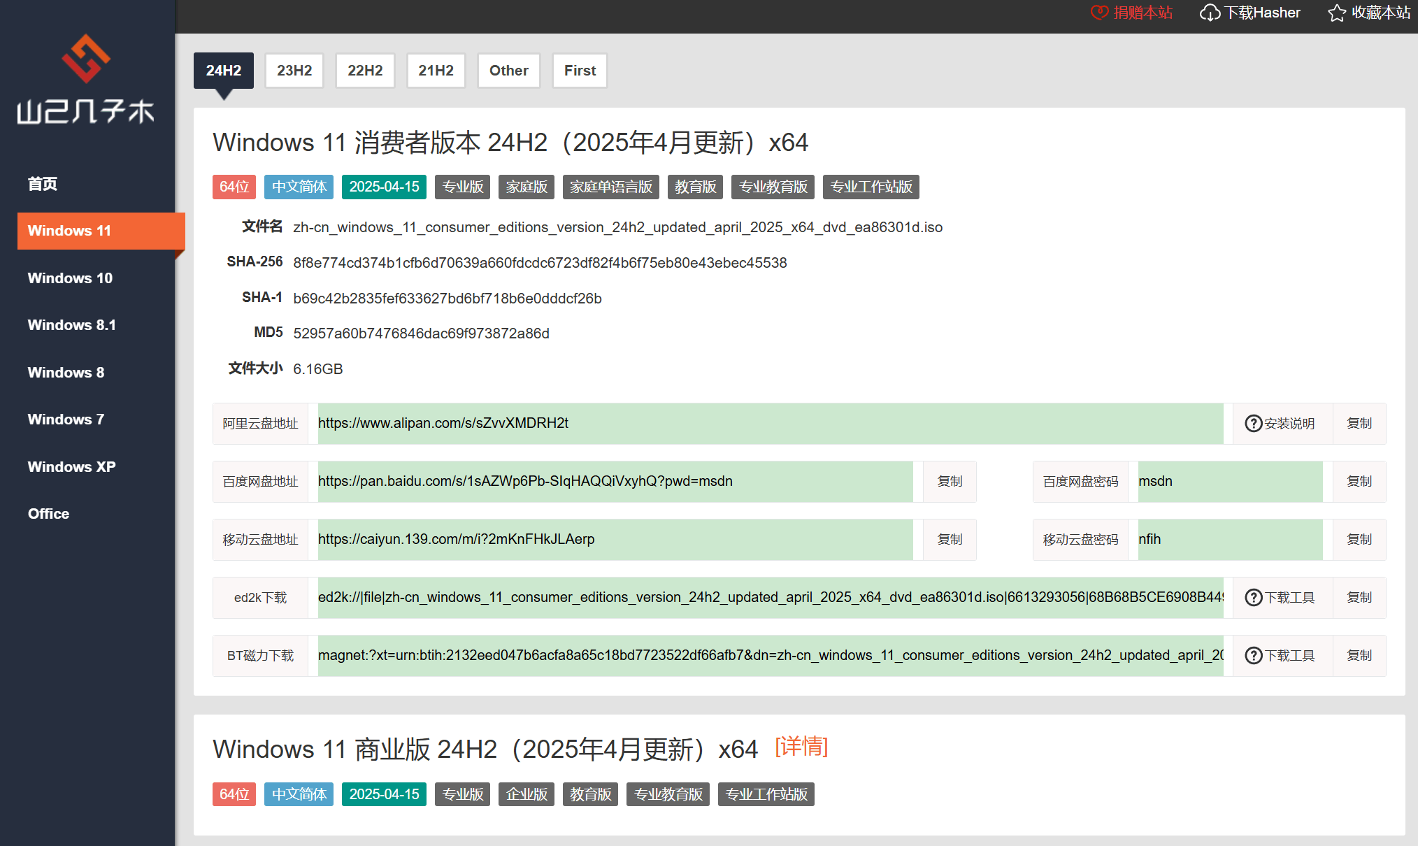Open the Other tab
The height and width of the screenshot is (846, 1418).
tap(508, 71)
